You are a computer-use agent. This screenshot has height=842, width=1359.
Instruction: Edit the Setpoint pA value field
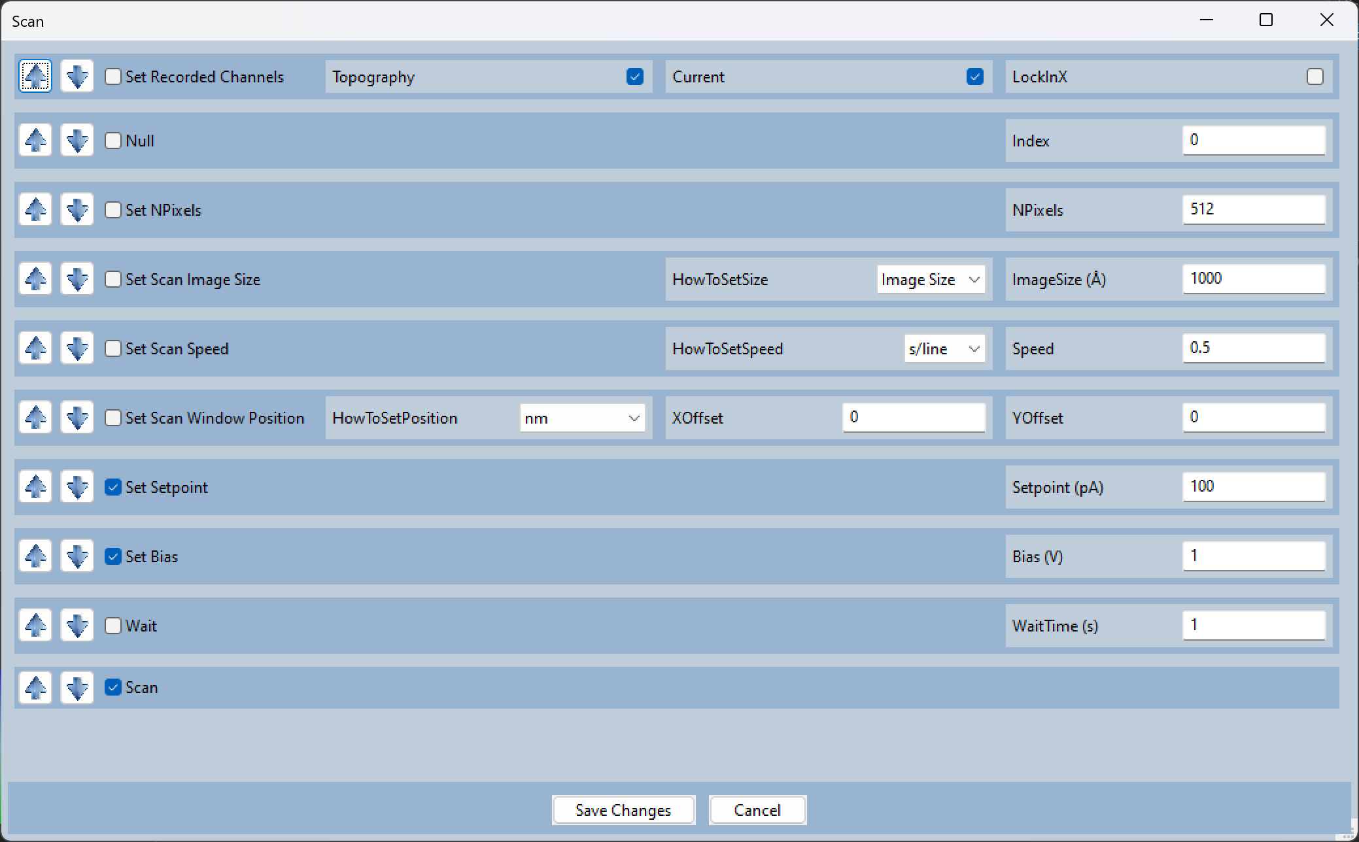coord(1252,487)
